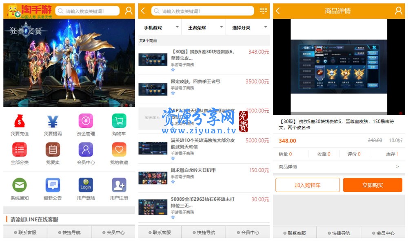
Task: Open the 我要提现 withdraw icon
Action: click(53, 121)
